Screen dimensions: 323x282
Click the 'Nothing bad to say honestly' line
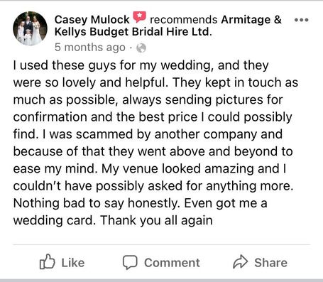pyautogui.click(x=97, y=203)
